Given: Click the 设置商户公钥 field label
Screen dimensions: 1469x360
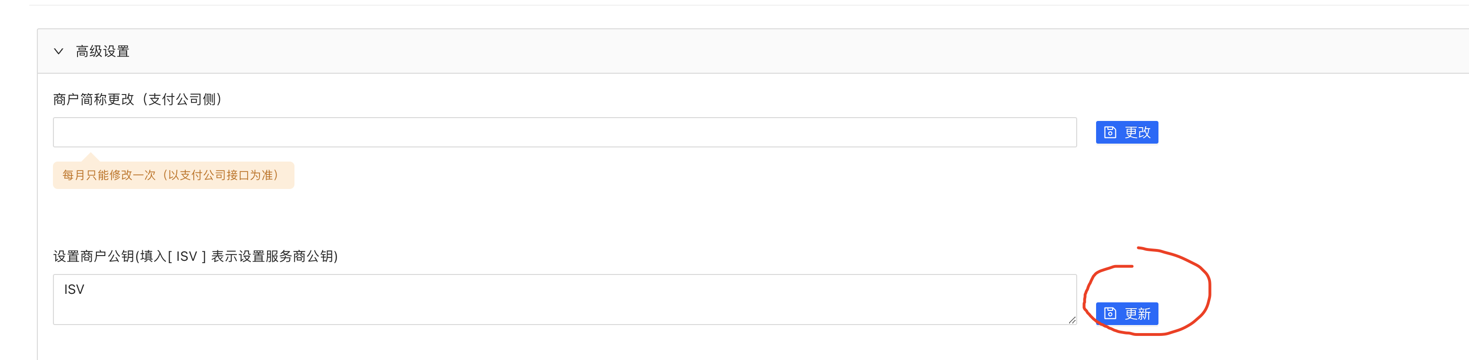Looking at the screenshot, I should 94,257.
